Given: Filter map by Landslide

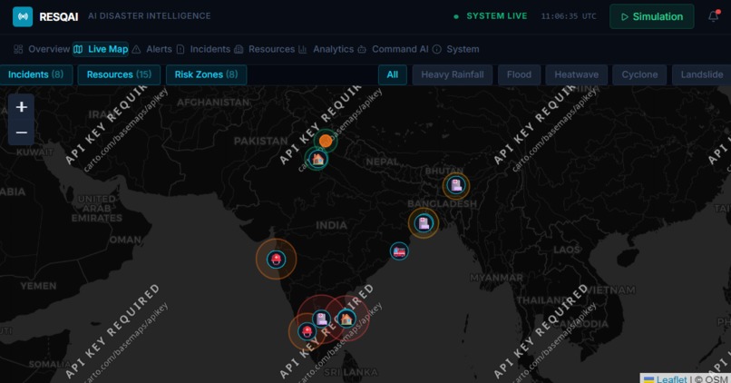Looking at the screenshot, I should coord(702,74).
